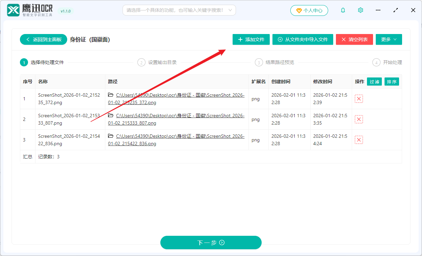This screenshot has height=256, width=422.
Task: Remove ScreenShot_2026-01-02_215333_807.png via its delete icon
Action: [359, 119]
